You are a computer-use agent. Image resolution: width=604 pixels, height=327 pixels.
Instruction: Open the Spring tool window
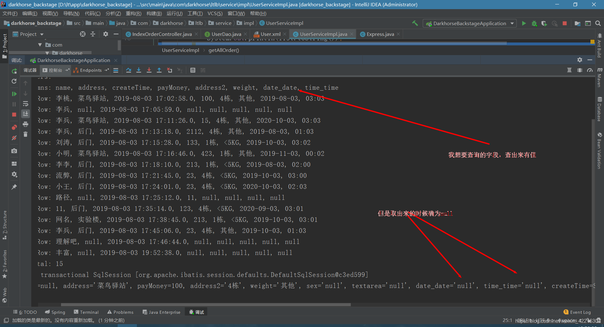click(55, 312)
